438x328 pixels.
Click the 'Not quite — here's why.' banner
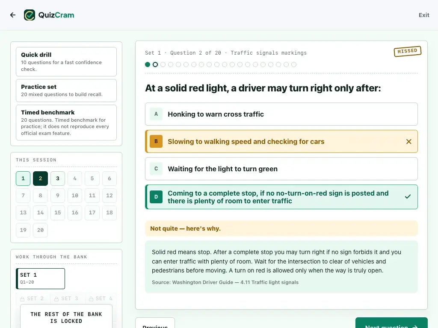click(281, 228)
